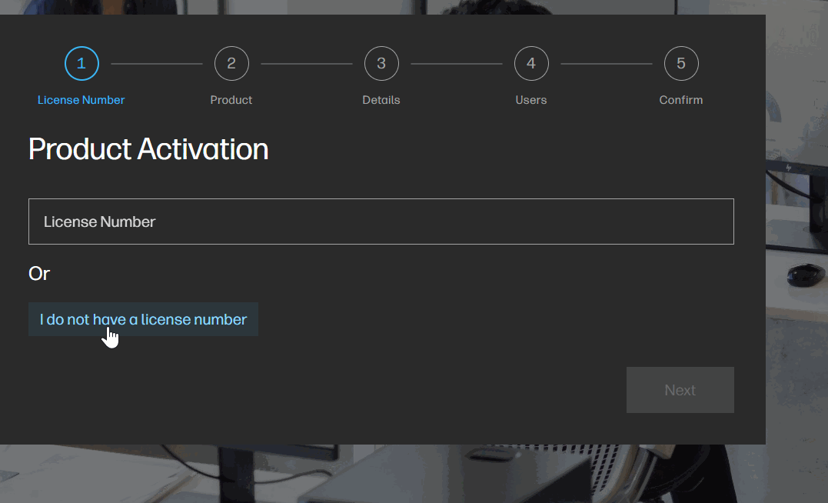Image resolution: width=828 pixels, height=503 pixels.
Task: Choose the "Users" step label
Action: (531, 100)
